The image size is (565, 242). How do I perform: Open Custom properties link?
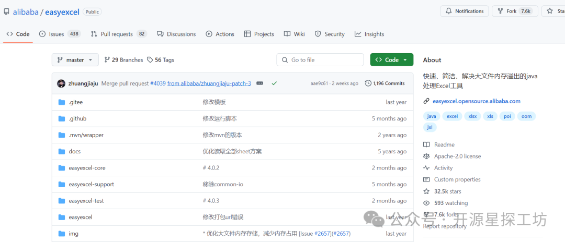click(x=452, y=179)
